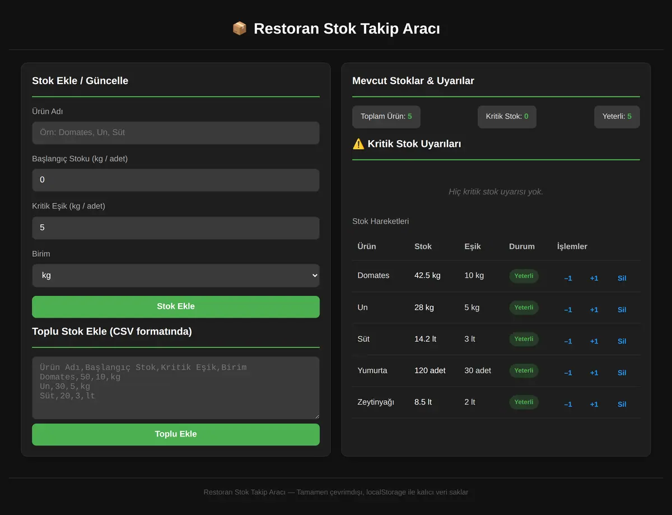Viewport: 672px width, 515px height.
Task: Click Sil in the Yumurta row
Action: (x=622, y=373)
